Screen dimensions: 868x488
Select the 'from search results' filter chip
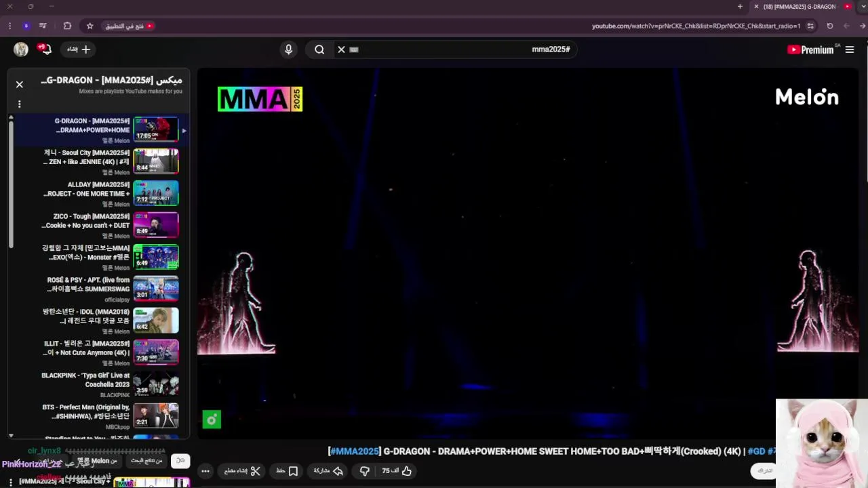[146, 461]
